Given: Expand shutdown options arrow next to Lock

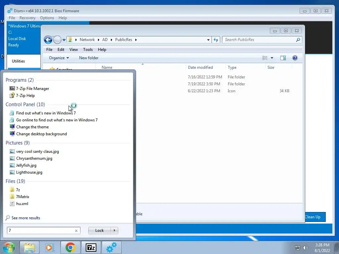Looking at the screenshot, I should (x=114, y=231).
